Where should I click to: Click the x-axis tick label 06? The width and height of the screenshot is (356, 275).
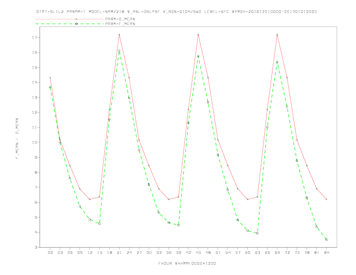coord(70,253)
